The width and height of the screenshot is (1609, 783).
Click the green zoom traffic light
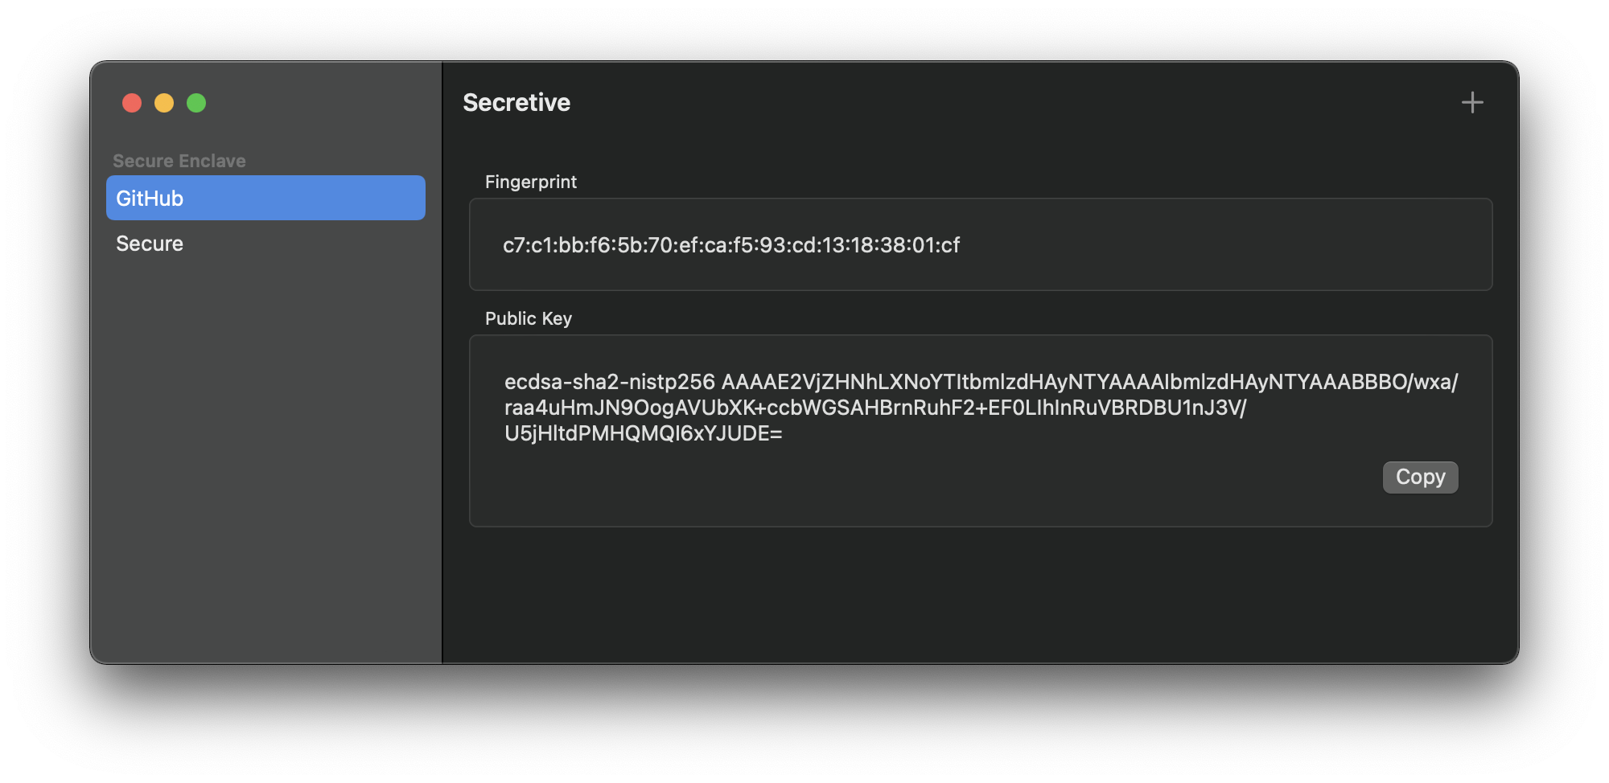tap(195, 103)
